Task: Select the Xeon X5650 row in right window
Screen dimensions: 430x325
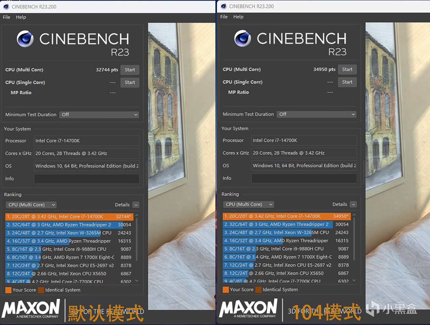Action: (x=287, y=273)
